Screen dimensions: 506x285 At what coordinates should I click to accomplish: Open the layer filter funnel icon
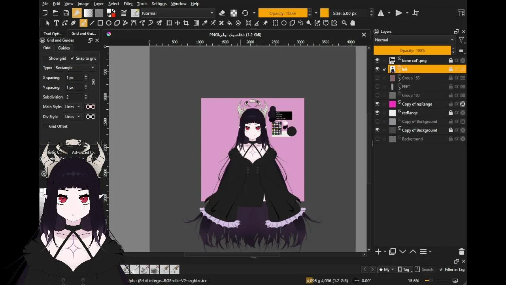point(461,40)
